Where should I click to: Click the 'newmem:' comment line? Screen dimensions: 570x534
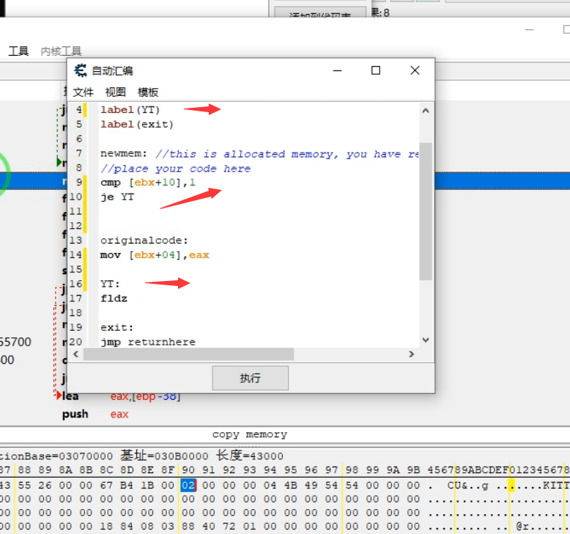click(x=259, y=153)
